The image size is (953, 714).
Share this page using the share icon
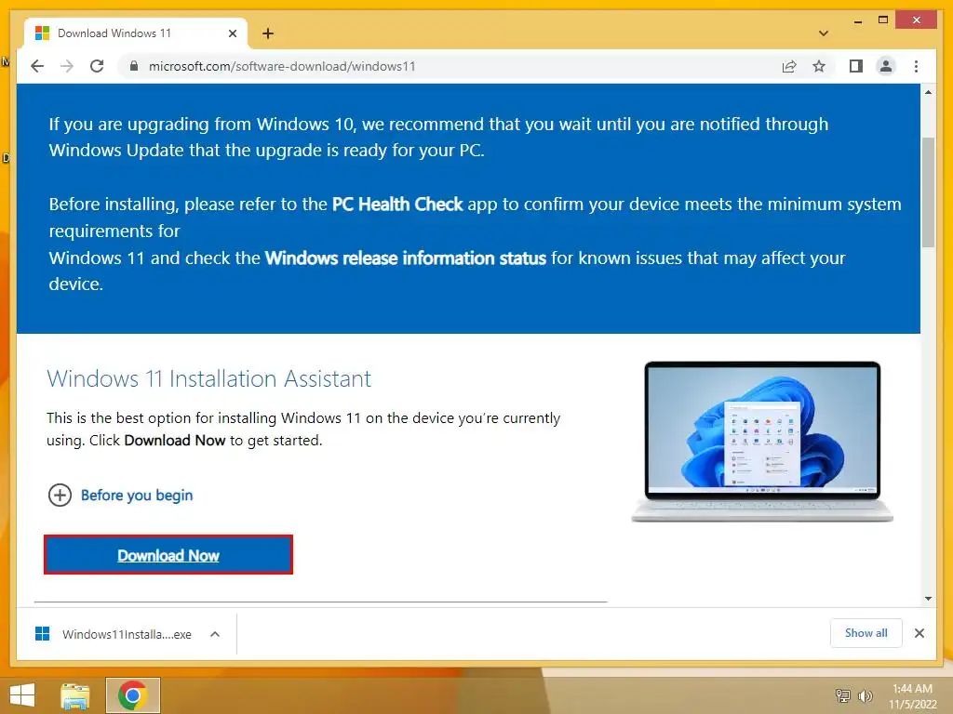[x=789, y=66]
